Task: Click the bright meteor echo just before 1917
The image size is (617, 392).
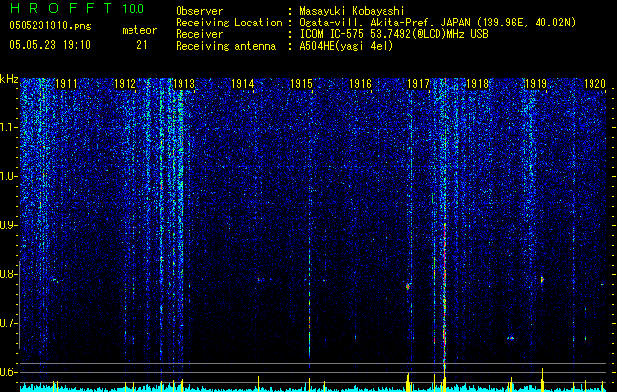Action: (x=408, y=286)
